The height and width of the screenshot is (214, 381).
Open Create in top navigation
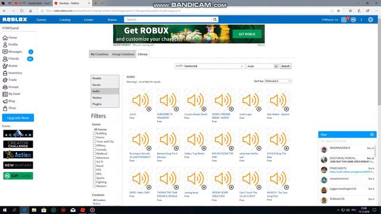click(x=89, y=20)
